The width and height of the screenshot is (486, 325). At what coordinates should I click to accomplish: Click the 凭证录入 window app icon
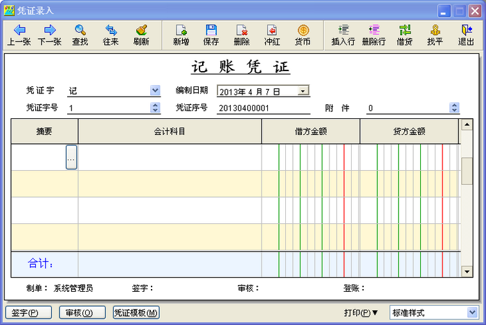click(9, 10)
